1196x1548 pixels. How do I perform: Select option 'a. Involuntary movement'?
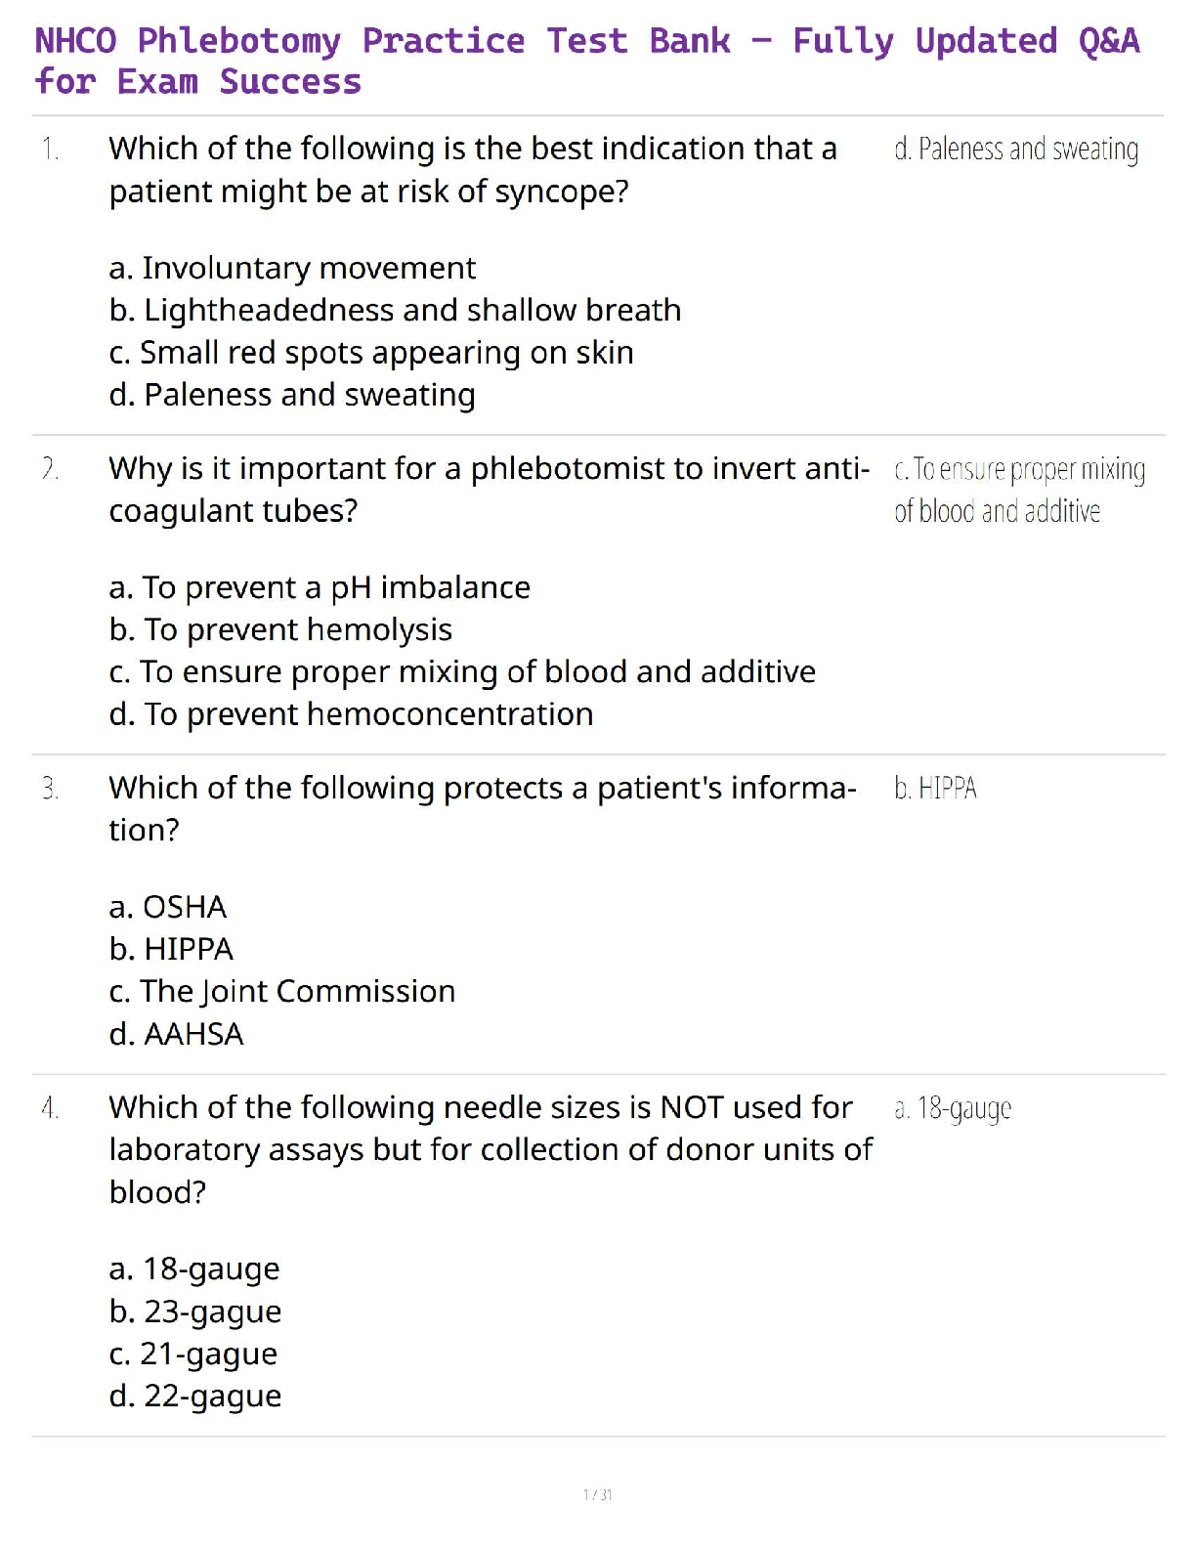point(292,268)
